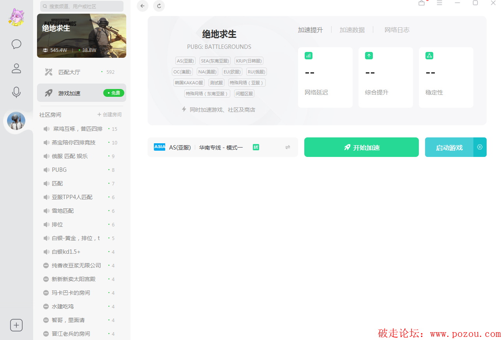Open the hamburger menu icon
The height and width of the screenshot is (340, 503).
coord(439,3)
